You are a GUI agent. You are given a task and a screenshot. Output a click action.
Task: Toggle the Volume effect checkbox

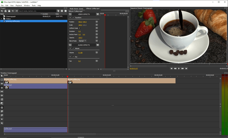pyautogui.click(x=73, y=48)
